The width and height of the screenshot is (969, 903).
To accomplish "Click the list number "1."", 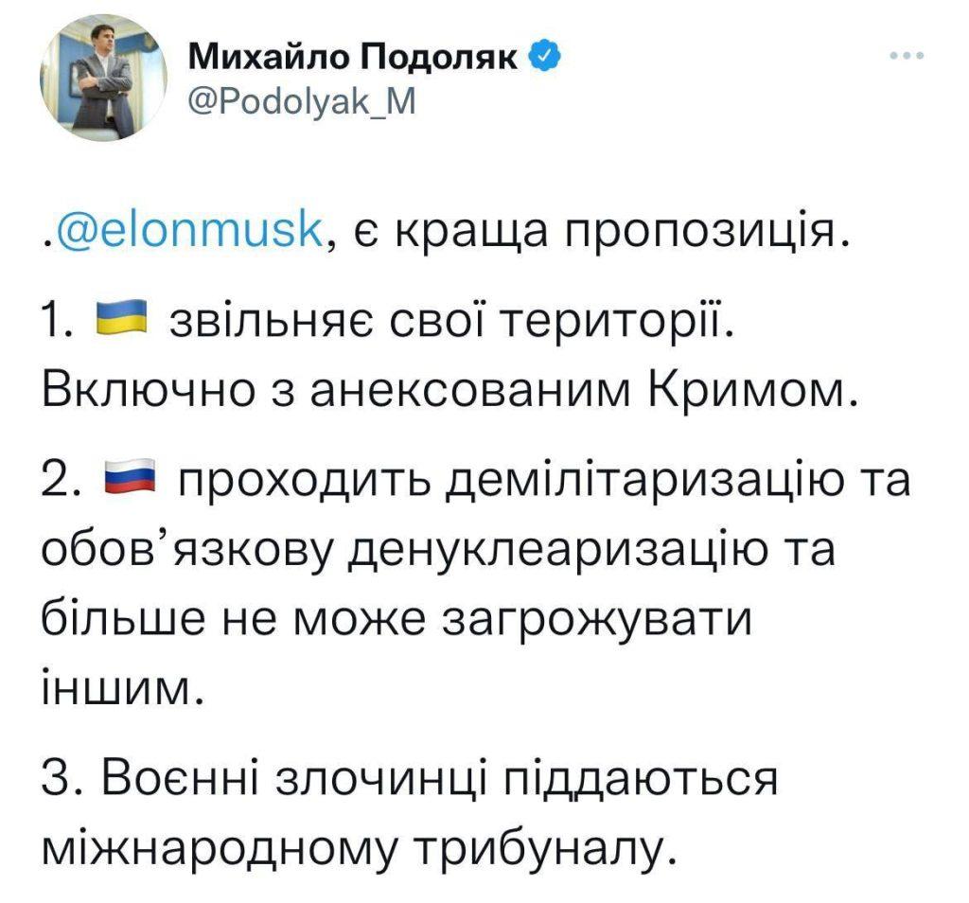I will (x=59, y=322).
